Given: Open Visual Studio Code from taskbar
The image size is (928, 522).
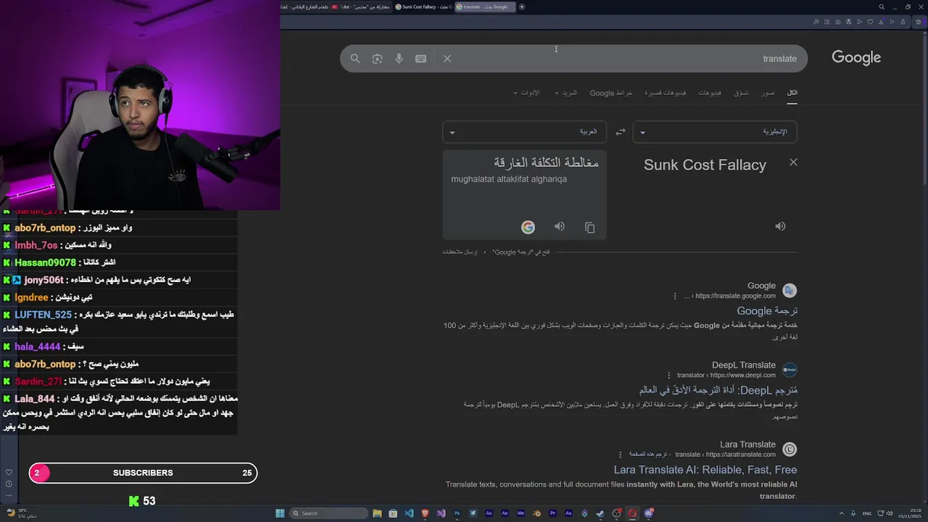Looking at the screenshot, I should 409,513.
